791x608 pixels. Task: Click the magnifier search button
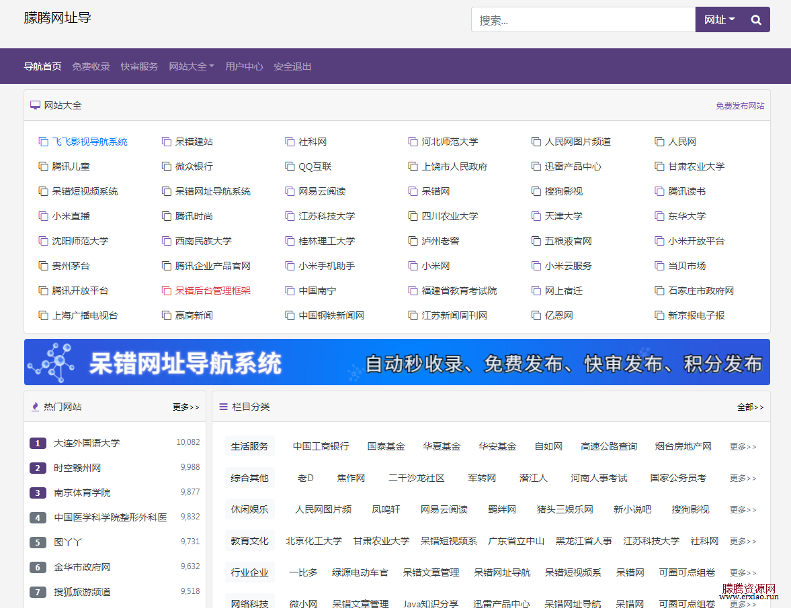tap(755, 20)
